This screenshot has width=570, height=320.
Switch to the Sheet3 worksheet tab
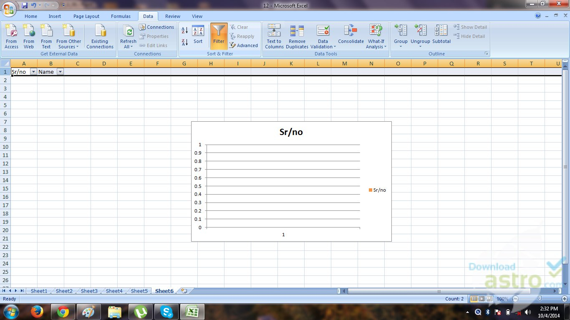pos(89,291)
